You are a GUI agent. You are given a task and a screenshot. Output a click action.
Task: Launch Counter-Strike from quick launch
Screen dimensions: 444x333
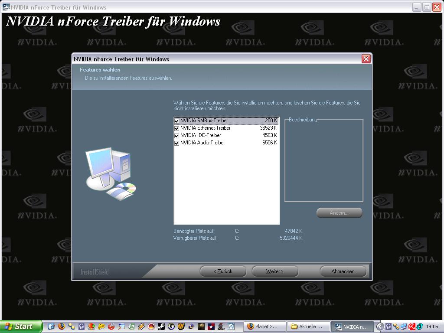(171, 326)
